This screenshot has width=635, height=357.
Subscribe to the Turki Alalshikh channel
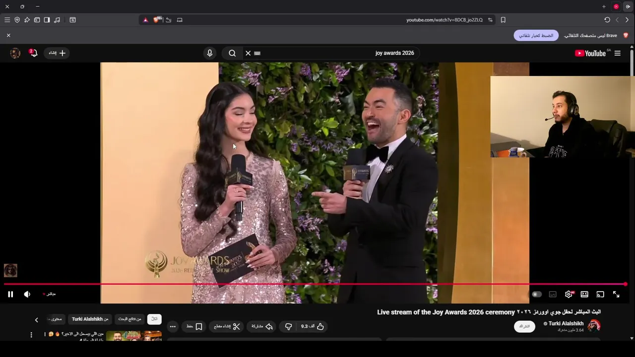pos(524,326)
